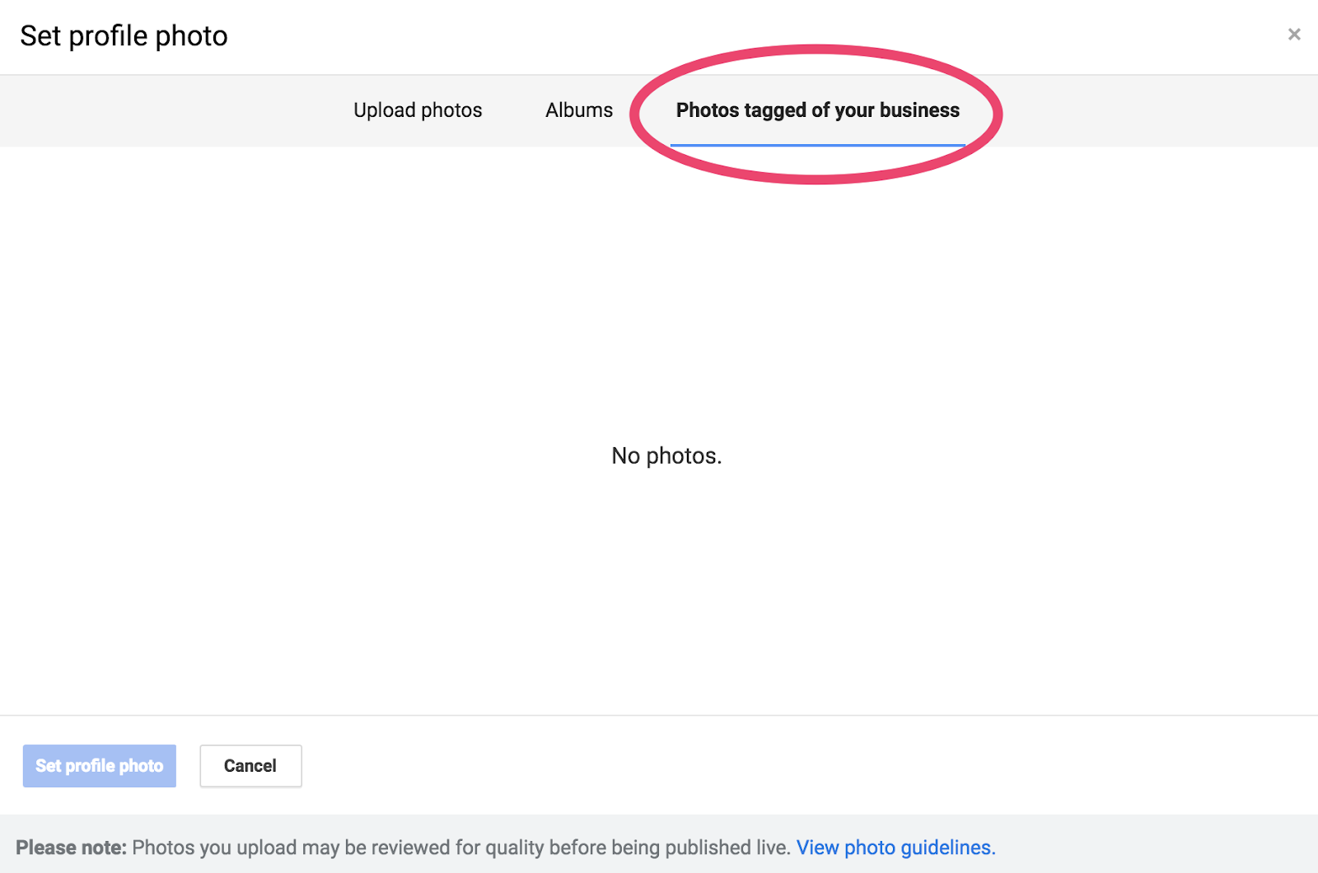Screen dimensions: 1318x873
Task: Click the Set profile photo dialog title
Action: pos(124,36)
